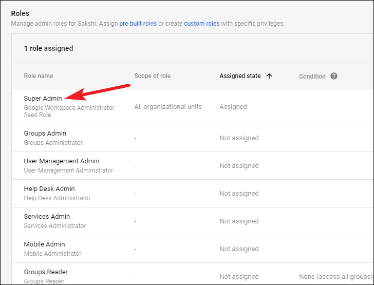Image resolution: width=374 pixels, height=285 pixels.
Task: Select the Services Admin role
Action: [47, 217]
